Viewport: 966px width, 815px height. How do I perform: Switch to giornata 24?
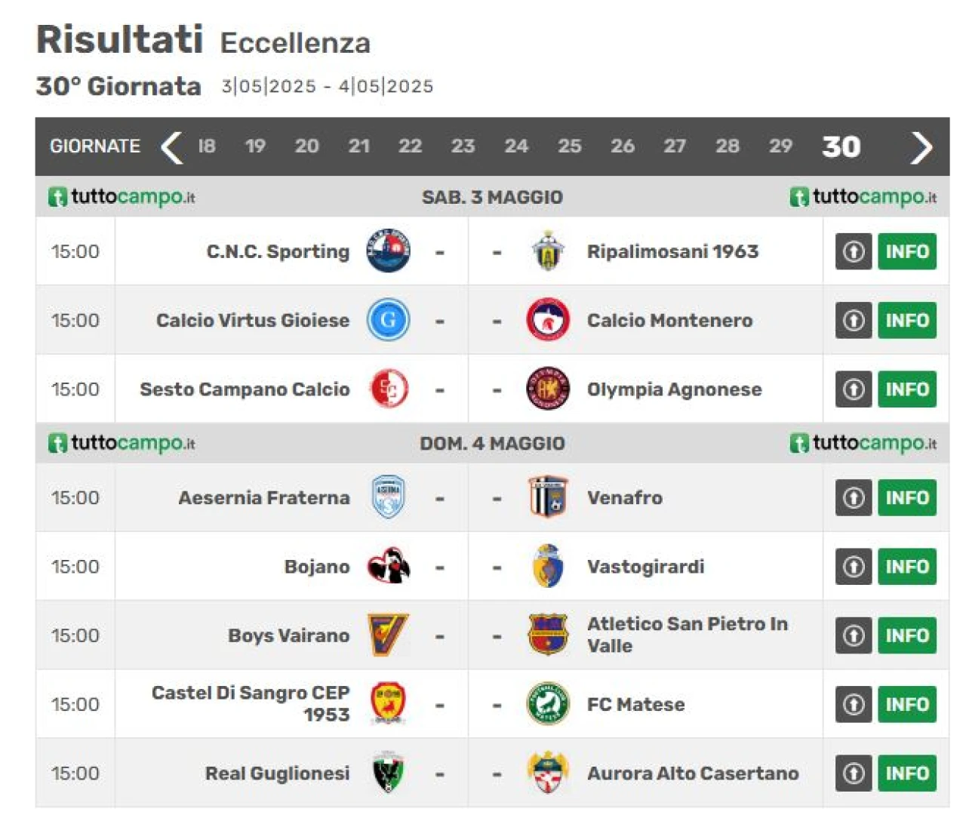click(x=516, y=146)
